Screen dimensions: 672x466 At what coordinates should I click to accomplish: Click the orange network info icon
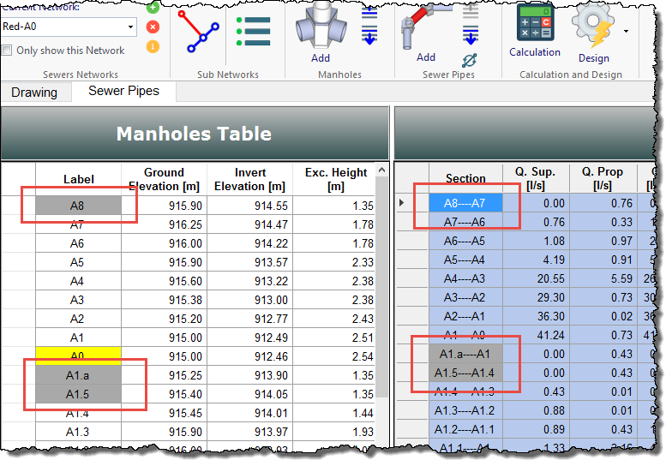tap(153, 46)
